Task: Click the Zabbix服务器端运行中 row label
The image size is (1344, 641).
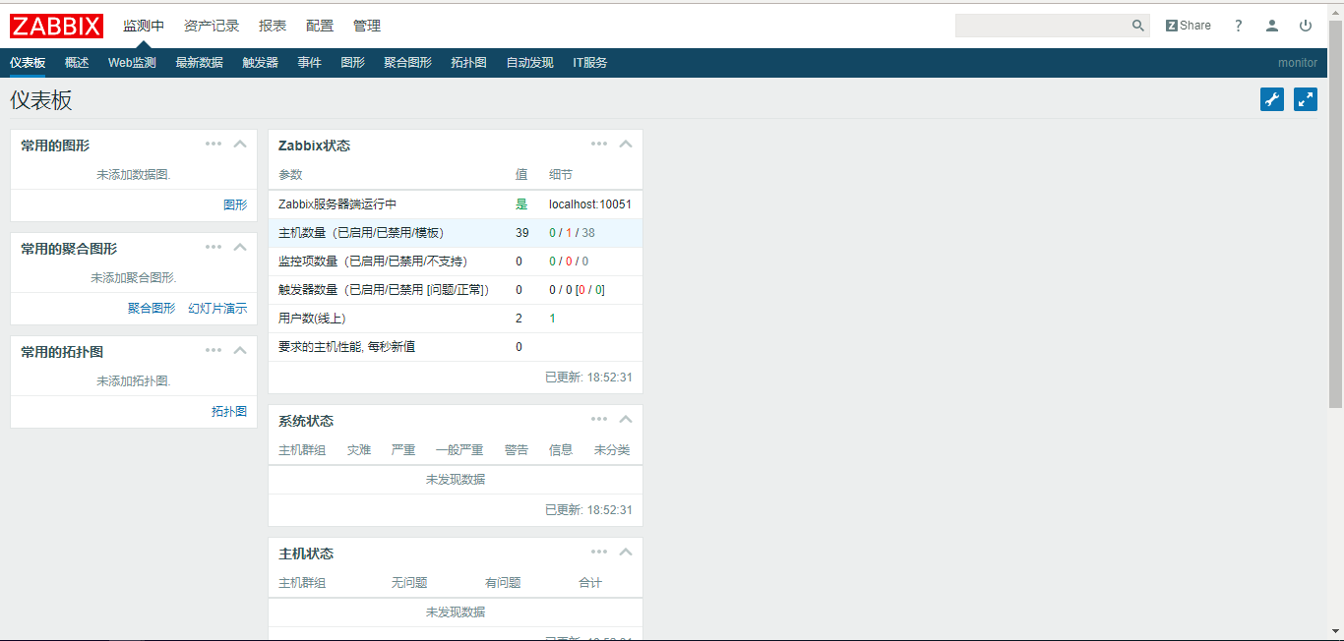Action: point(337,204)
